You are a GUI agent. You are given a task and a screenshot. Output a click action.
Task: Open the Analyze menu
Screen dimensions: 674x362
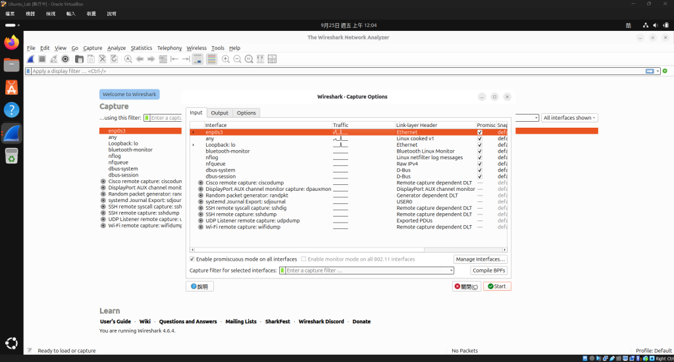coord(117,48)
